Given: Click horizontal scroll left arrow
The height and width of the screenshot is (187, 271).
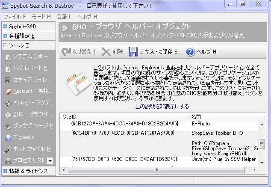Looking at the screenshot, I should pos(64,170).
